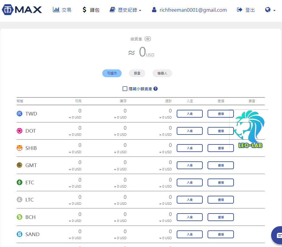Switch to the 機器人 tab
Image resolution: width=282 pixels, height=247 pixels.
[162, 73]
